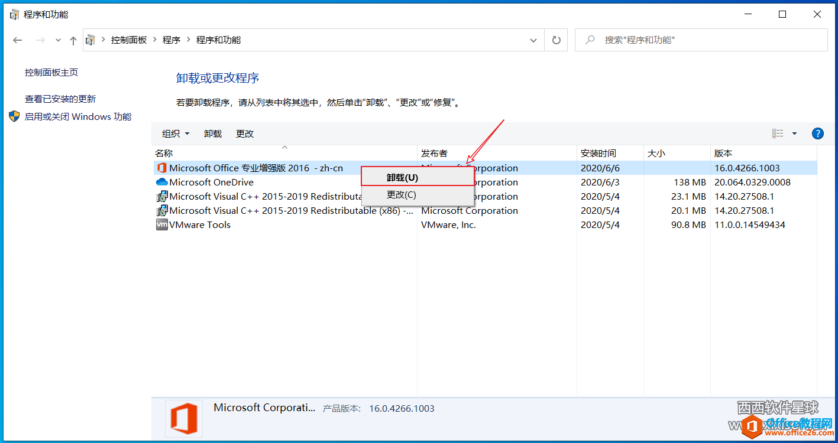The height and width of the screenshot is (443, 838).
Task: Click 程序和功能 in the breadcrumb path
Action: 219,40
